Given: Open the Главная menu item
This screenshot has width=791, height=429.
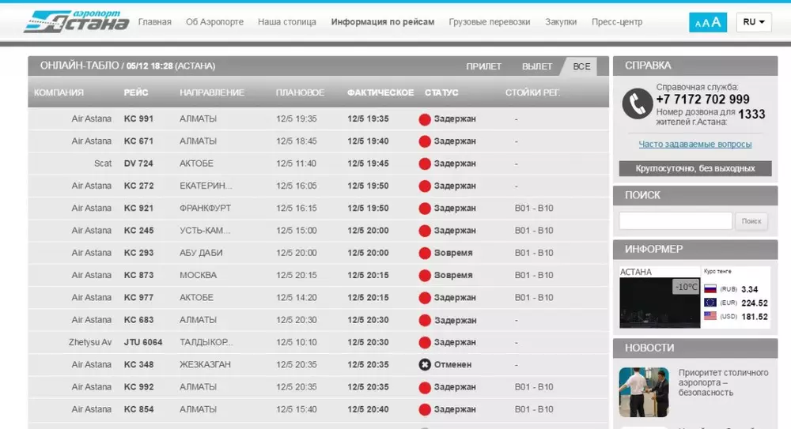Looking at the screenshot, I should pyautogui.click(x=154, y=22).
